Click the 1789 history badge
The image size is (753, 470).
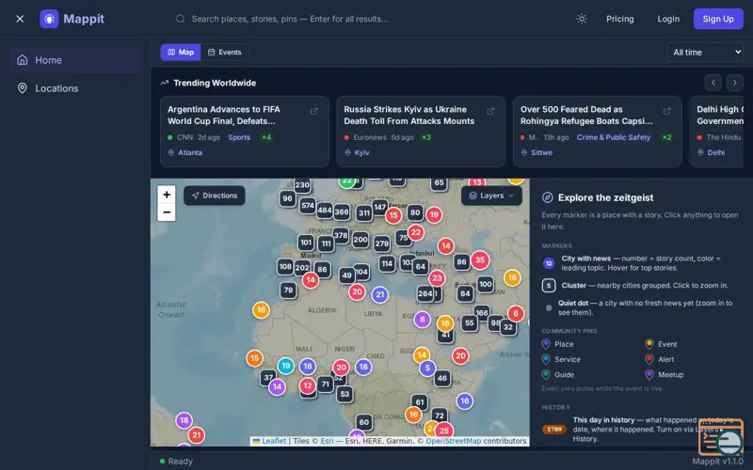pyautogui.click(x=554, y=430)
